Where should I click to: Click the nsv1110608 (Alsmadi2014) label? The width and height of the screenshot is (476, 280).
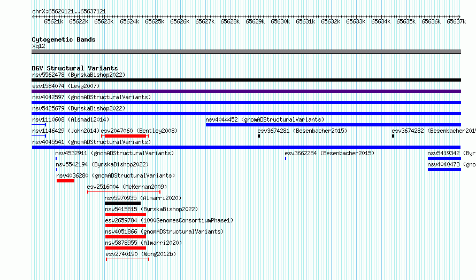[x=71, y=119]
